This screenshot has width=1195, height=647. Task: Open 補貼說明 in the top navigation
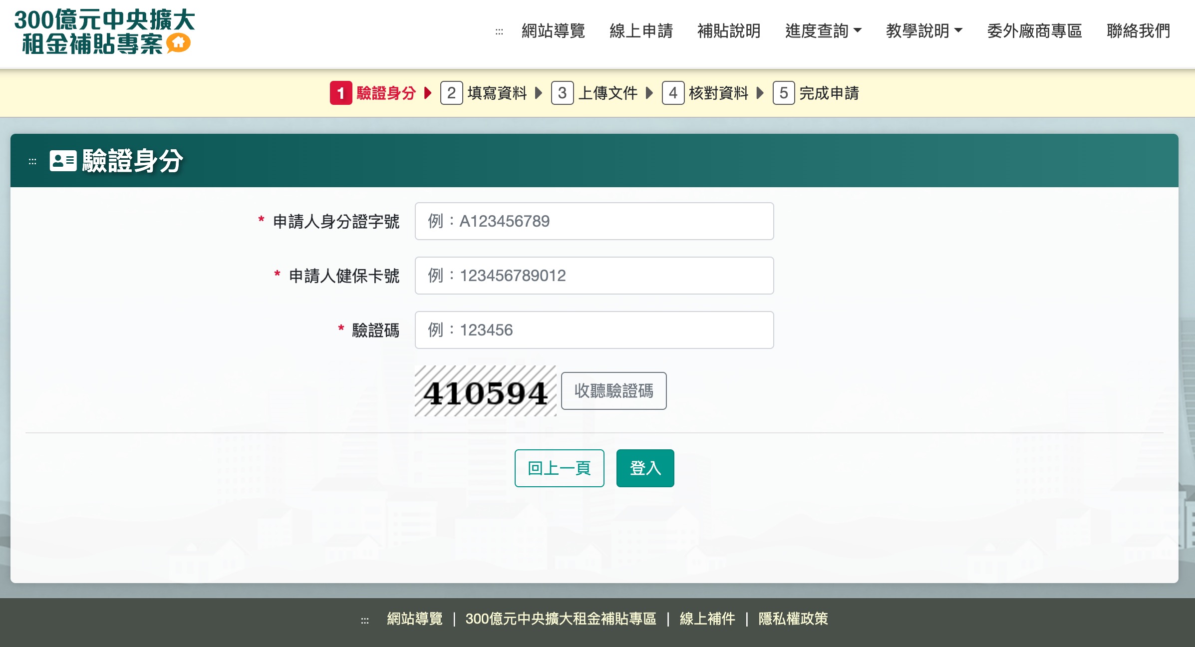tap(729, 31)
